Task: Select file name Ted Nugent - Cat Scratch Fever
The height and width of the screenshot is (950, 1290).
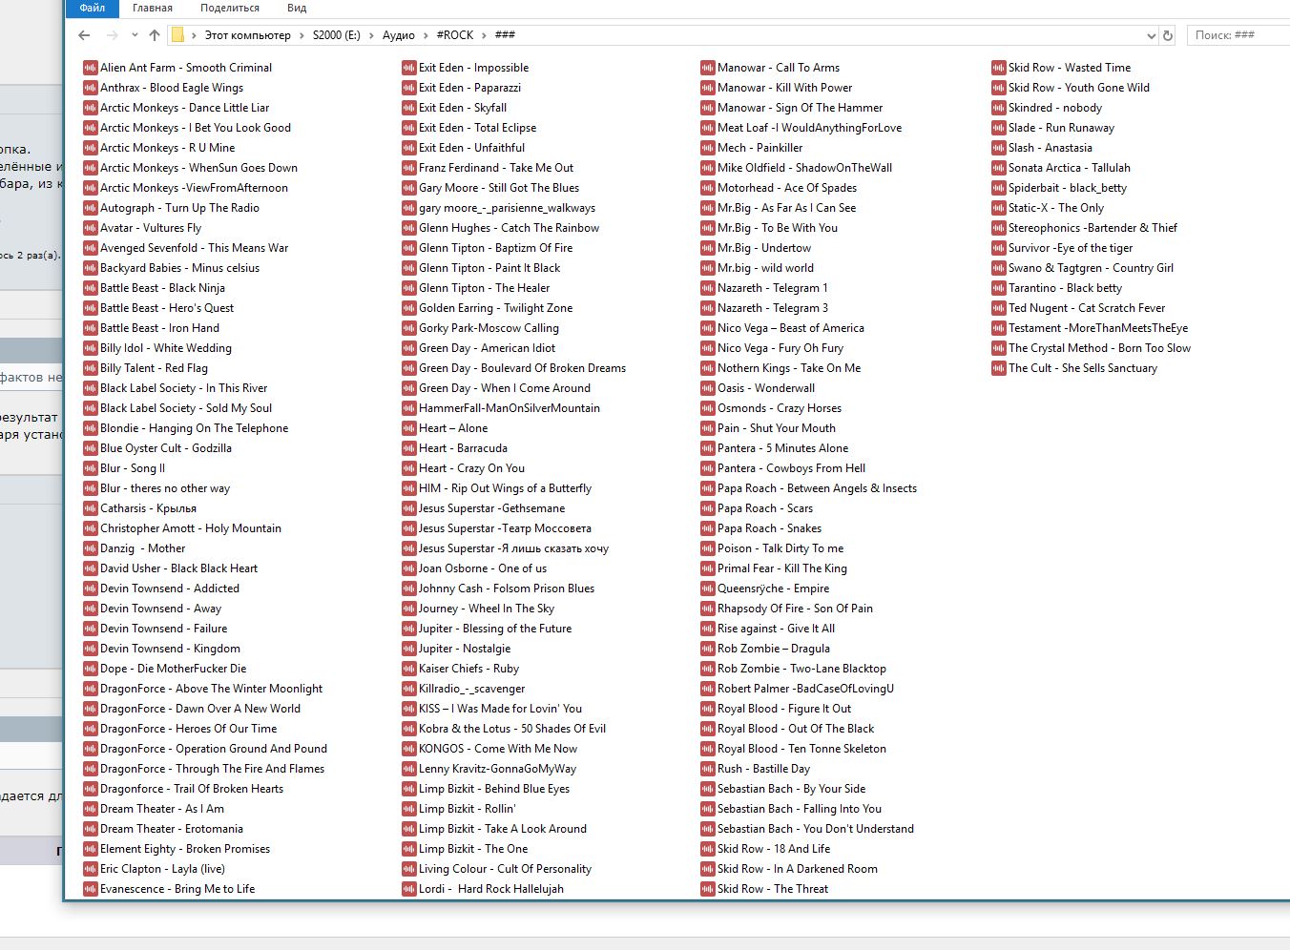Action: point(1087,308)
